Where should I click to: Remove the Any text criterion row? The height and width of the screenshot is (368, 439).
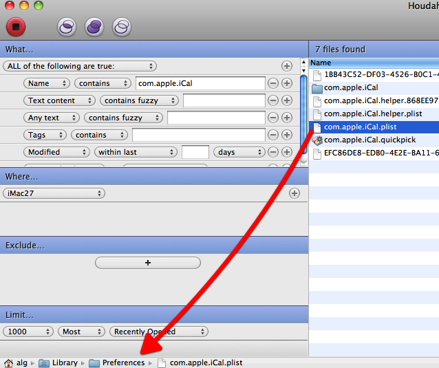coord(273,118)
